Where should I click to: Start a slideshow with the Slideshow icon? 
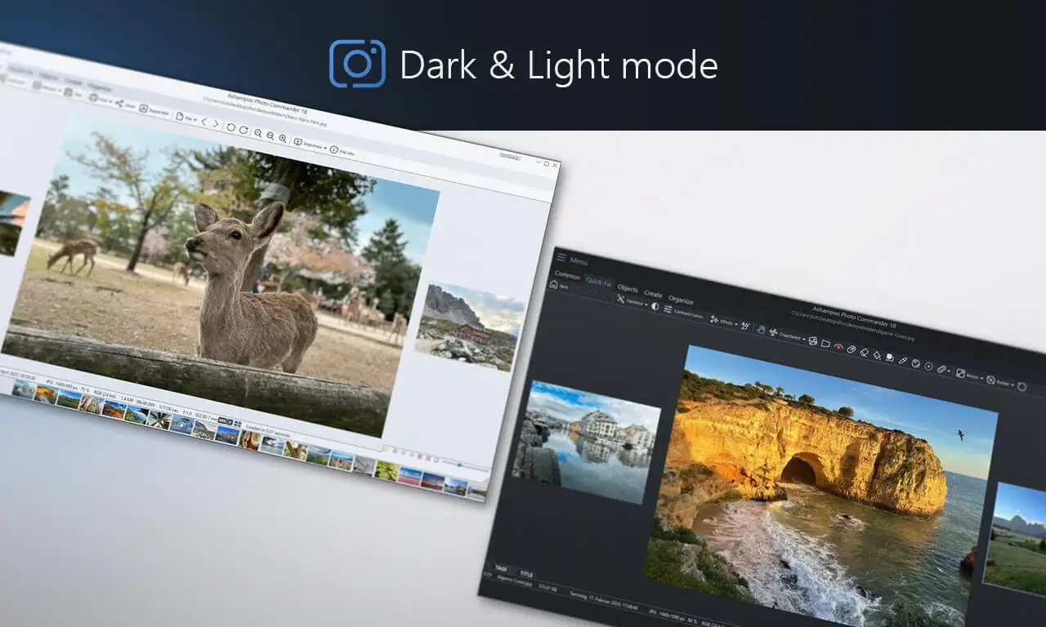(298, 141)
